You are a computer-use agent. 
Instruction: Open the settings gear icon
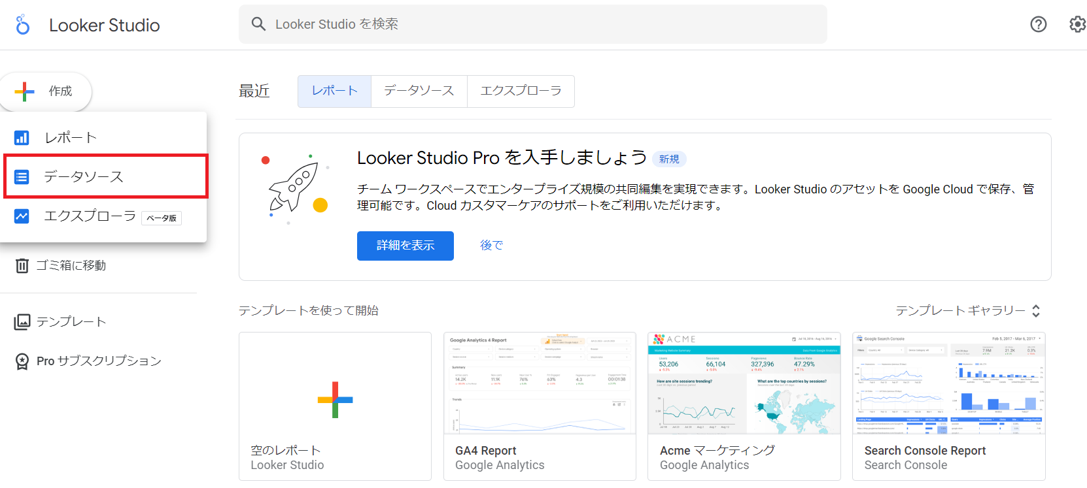(1077, 24)
